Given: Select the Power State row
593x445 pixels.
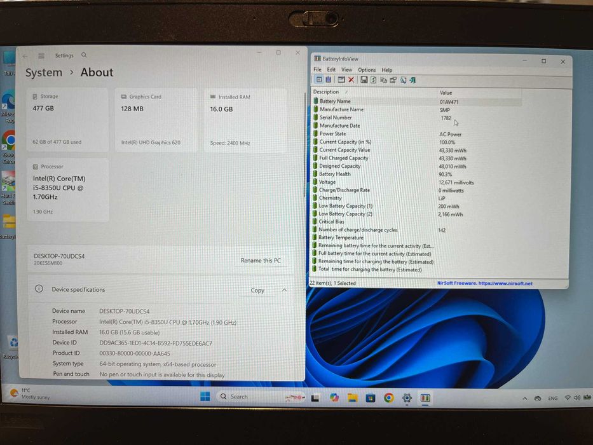Looking at the screenshot, I should click(417, 134).
